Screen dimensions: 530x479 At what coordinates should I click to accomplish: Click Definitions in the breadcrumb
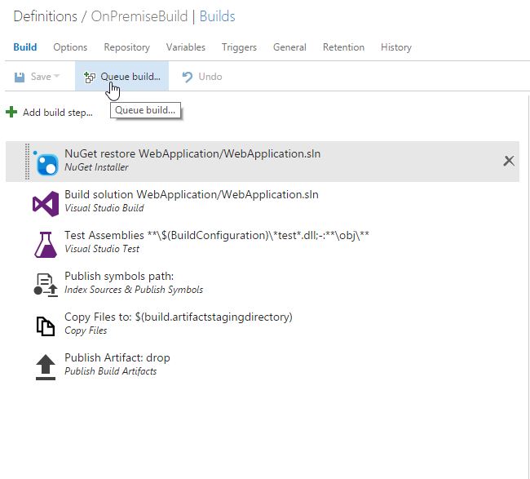coord(46,16)
